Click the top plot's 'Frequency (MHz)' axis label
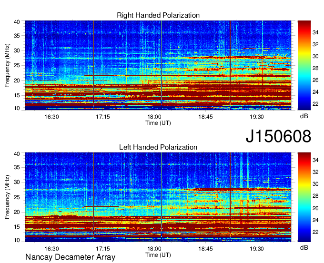 (7, 65)
